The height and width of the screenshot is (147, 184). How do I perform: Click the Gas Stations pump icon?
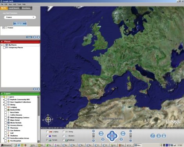(9, 131)
